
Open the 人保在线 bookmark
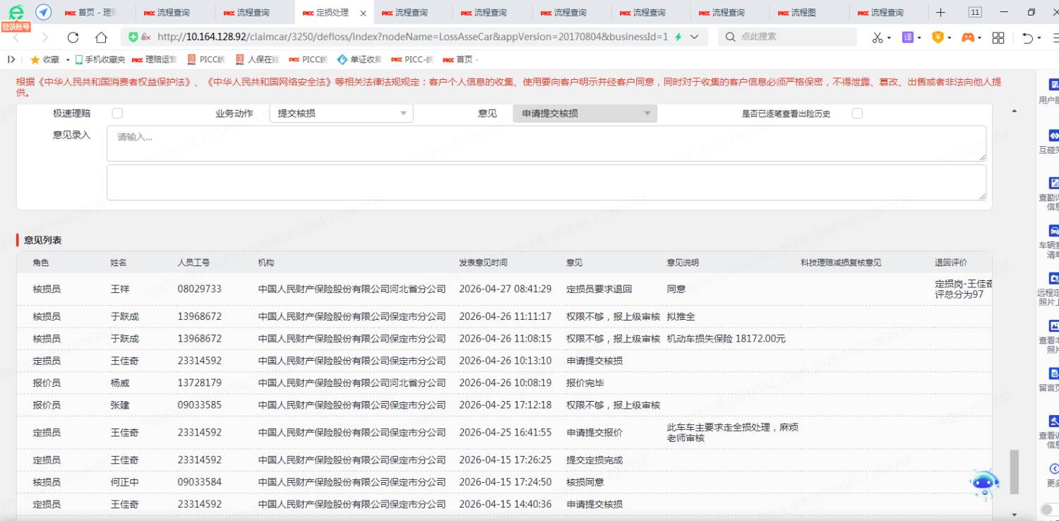click(x=258, y=60)
